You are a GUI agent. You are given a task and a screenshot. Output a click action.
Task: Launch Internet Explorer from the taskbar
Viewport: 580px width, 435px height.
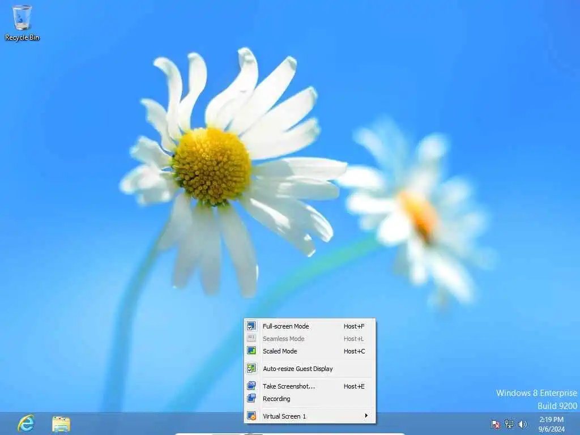[26, 423]
